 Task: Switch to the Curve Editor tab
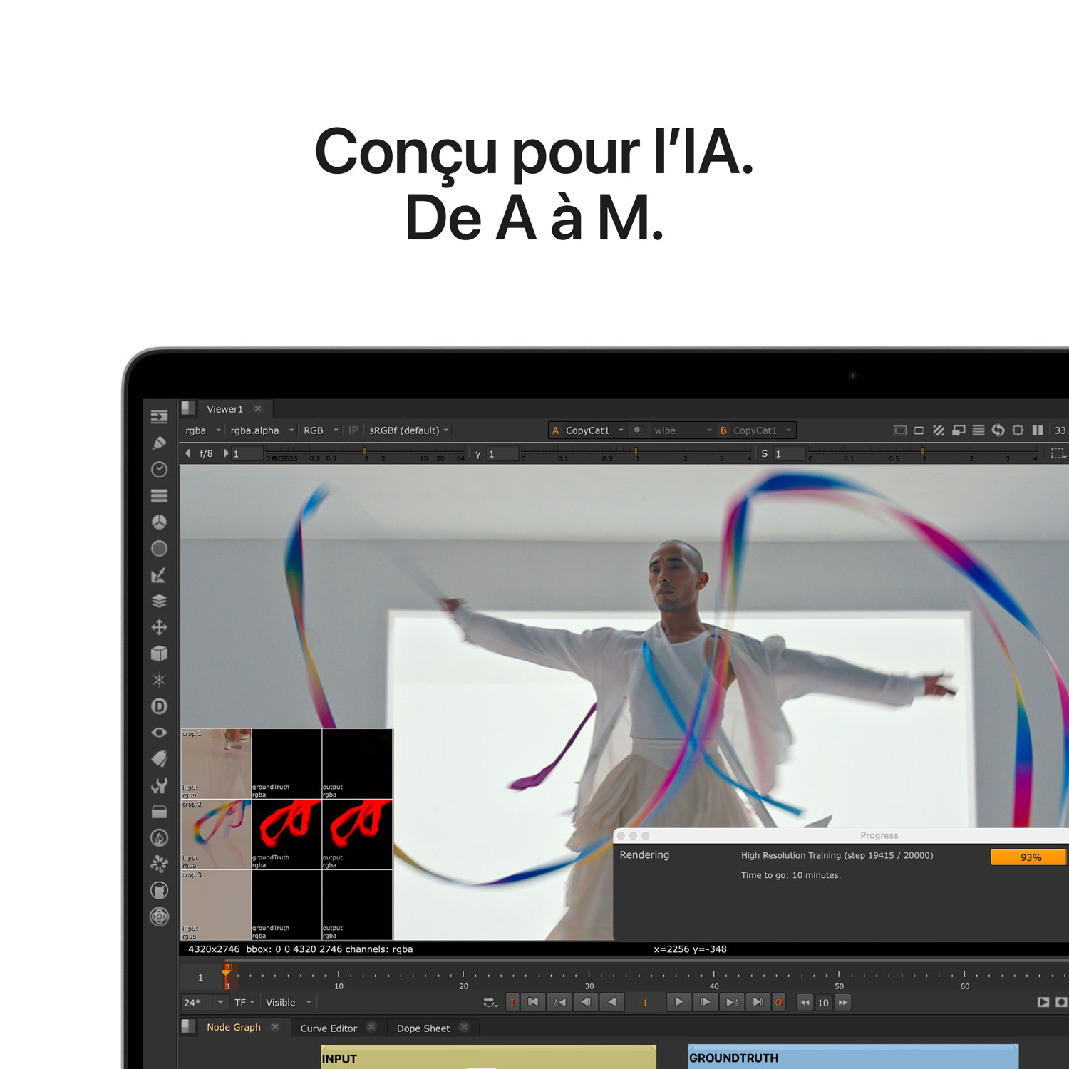329,1028
